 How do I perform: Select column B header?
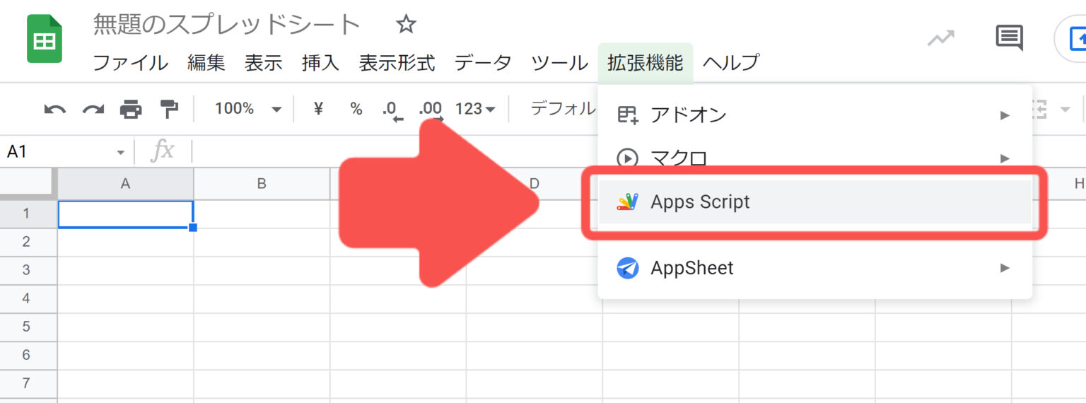[262, 184]
